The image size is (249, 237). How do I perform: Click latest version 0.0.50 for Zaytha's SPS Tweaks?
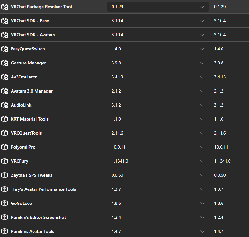click(220, 175)
